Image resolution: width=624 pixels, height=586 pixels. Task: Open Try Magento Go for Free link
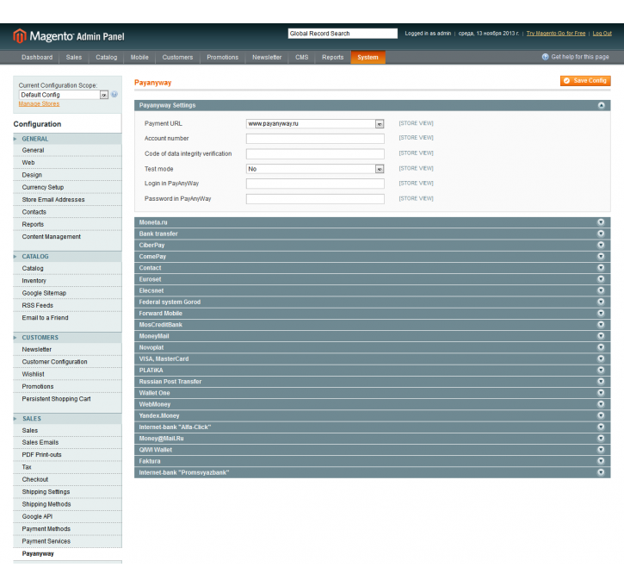click(x=556, y=34)
